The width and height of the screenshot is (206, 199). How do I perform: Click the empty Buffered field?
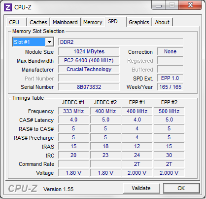170,69
